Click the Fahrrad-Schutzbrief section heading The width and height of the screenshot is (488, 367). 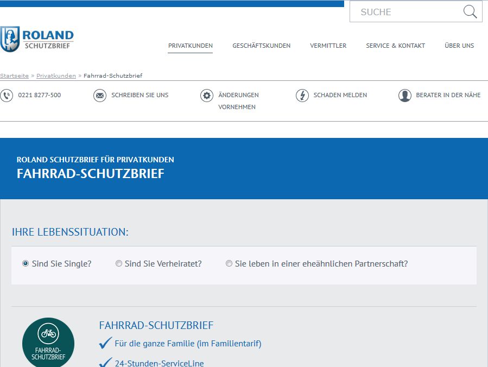click(156, 325)
